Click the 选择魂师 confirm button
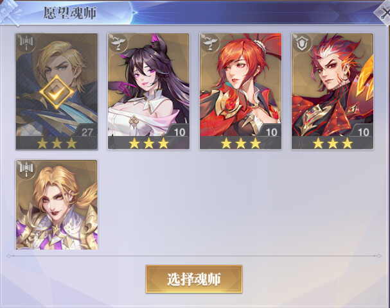The height and width of the screenshot is (308, 390). click(194, 279)
